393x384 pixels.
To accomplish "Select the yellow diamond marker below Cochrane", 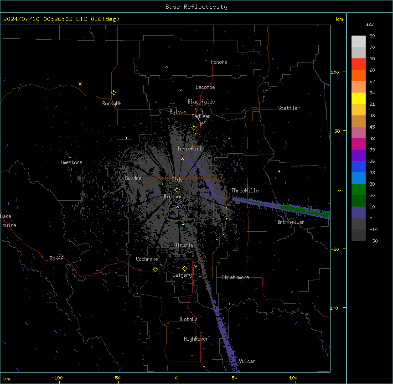I will 155,269.
